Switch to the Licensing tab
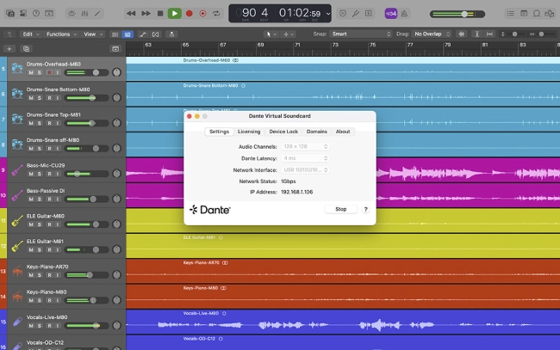Screen dimensions: 560x350 click(248, 132)
